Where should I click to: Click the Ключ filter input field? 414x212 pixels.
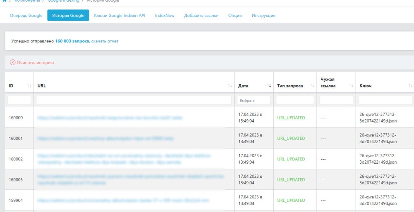pos(385,100)
